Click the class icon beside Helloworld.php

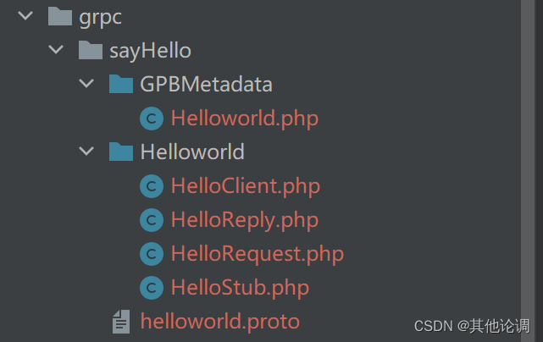[152, 119]
